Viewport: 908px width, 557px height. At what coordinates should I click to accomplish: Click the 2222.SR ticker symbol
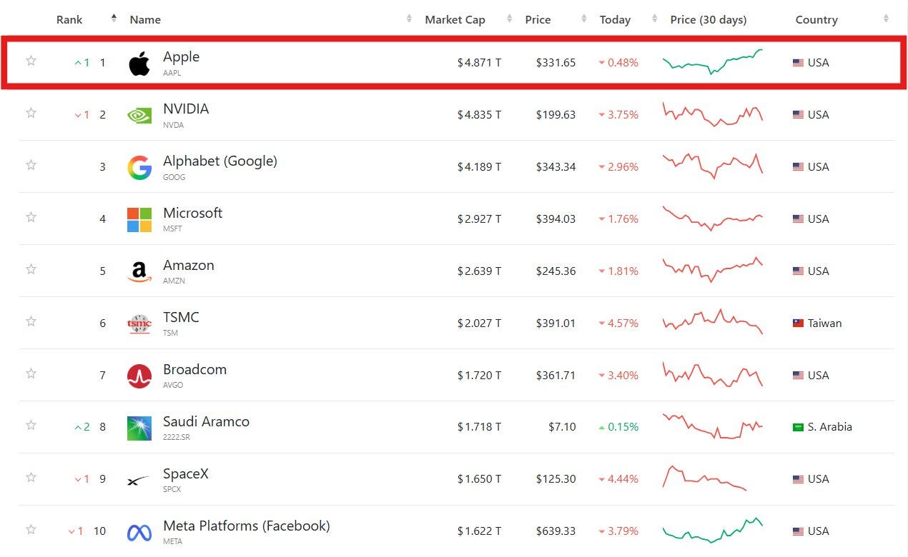pos(177,437)
